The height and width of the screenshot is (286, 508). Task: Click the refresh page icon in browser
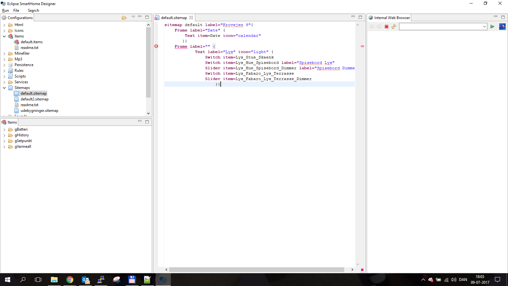point(394,27)
